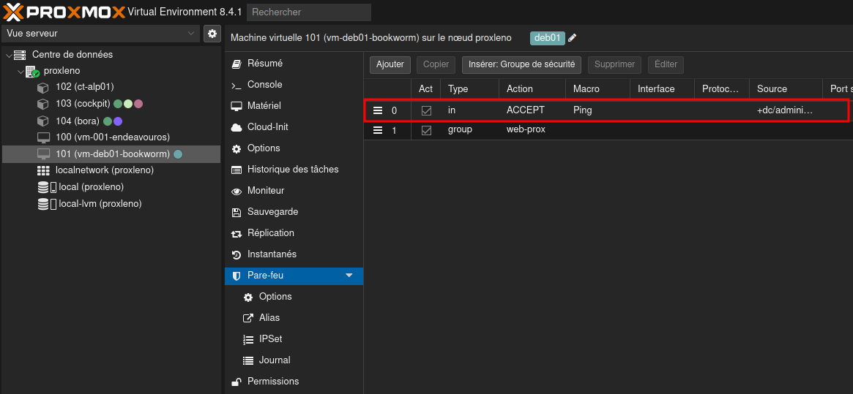Collapse the Pare-feu submenu arrow

349,276
